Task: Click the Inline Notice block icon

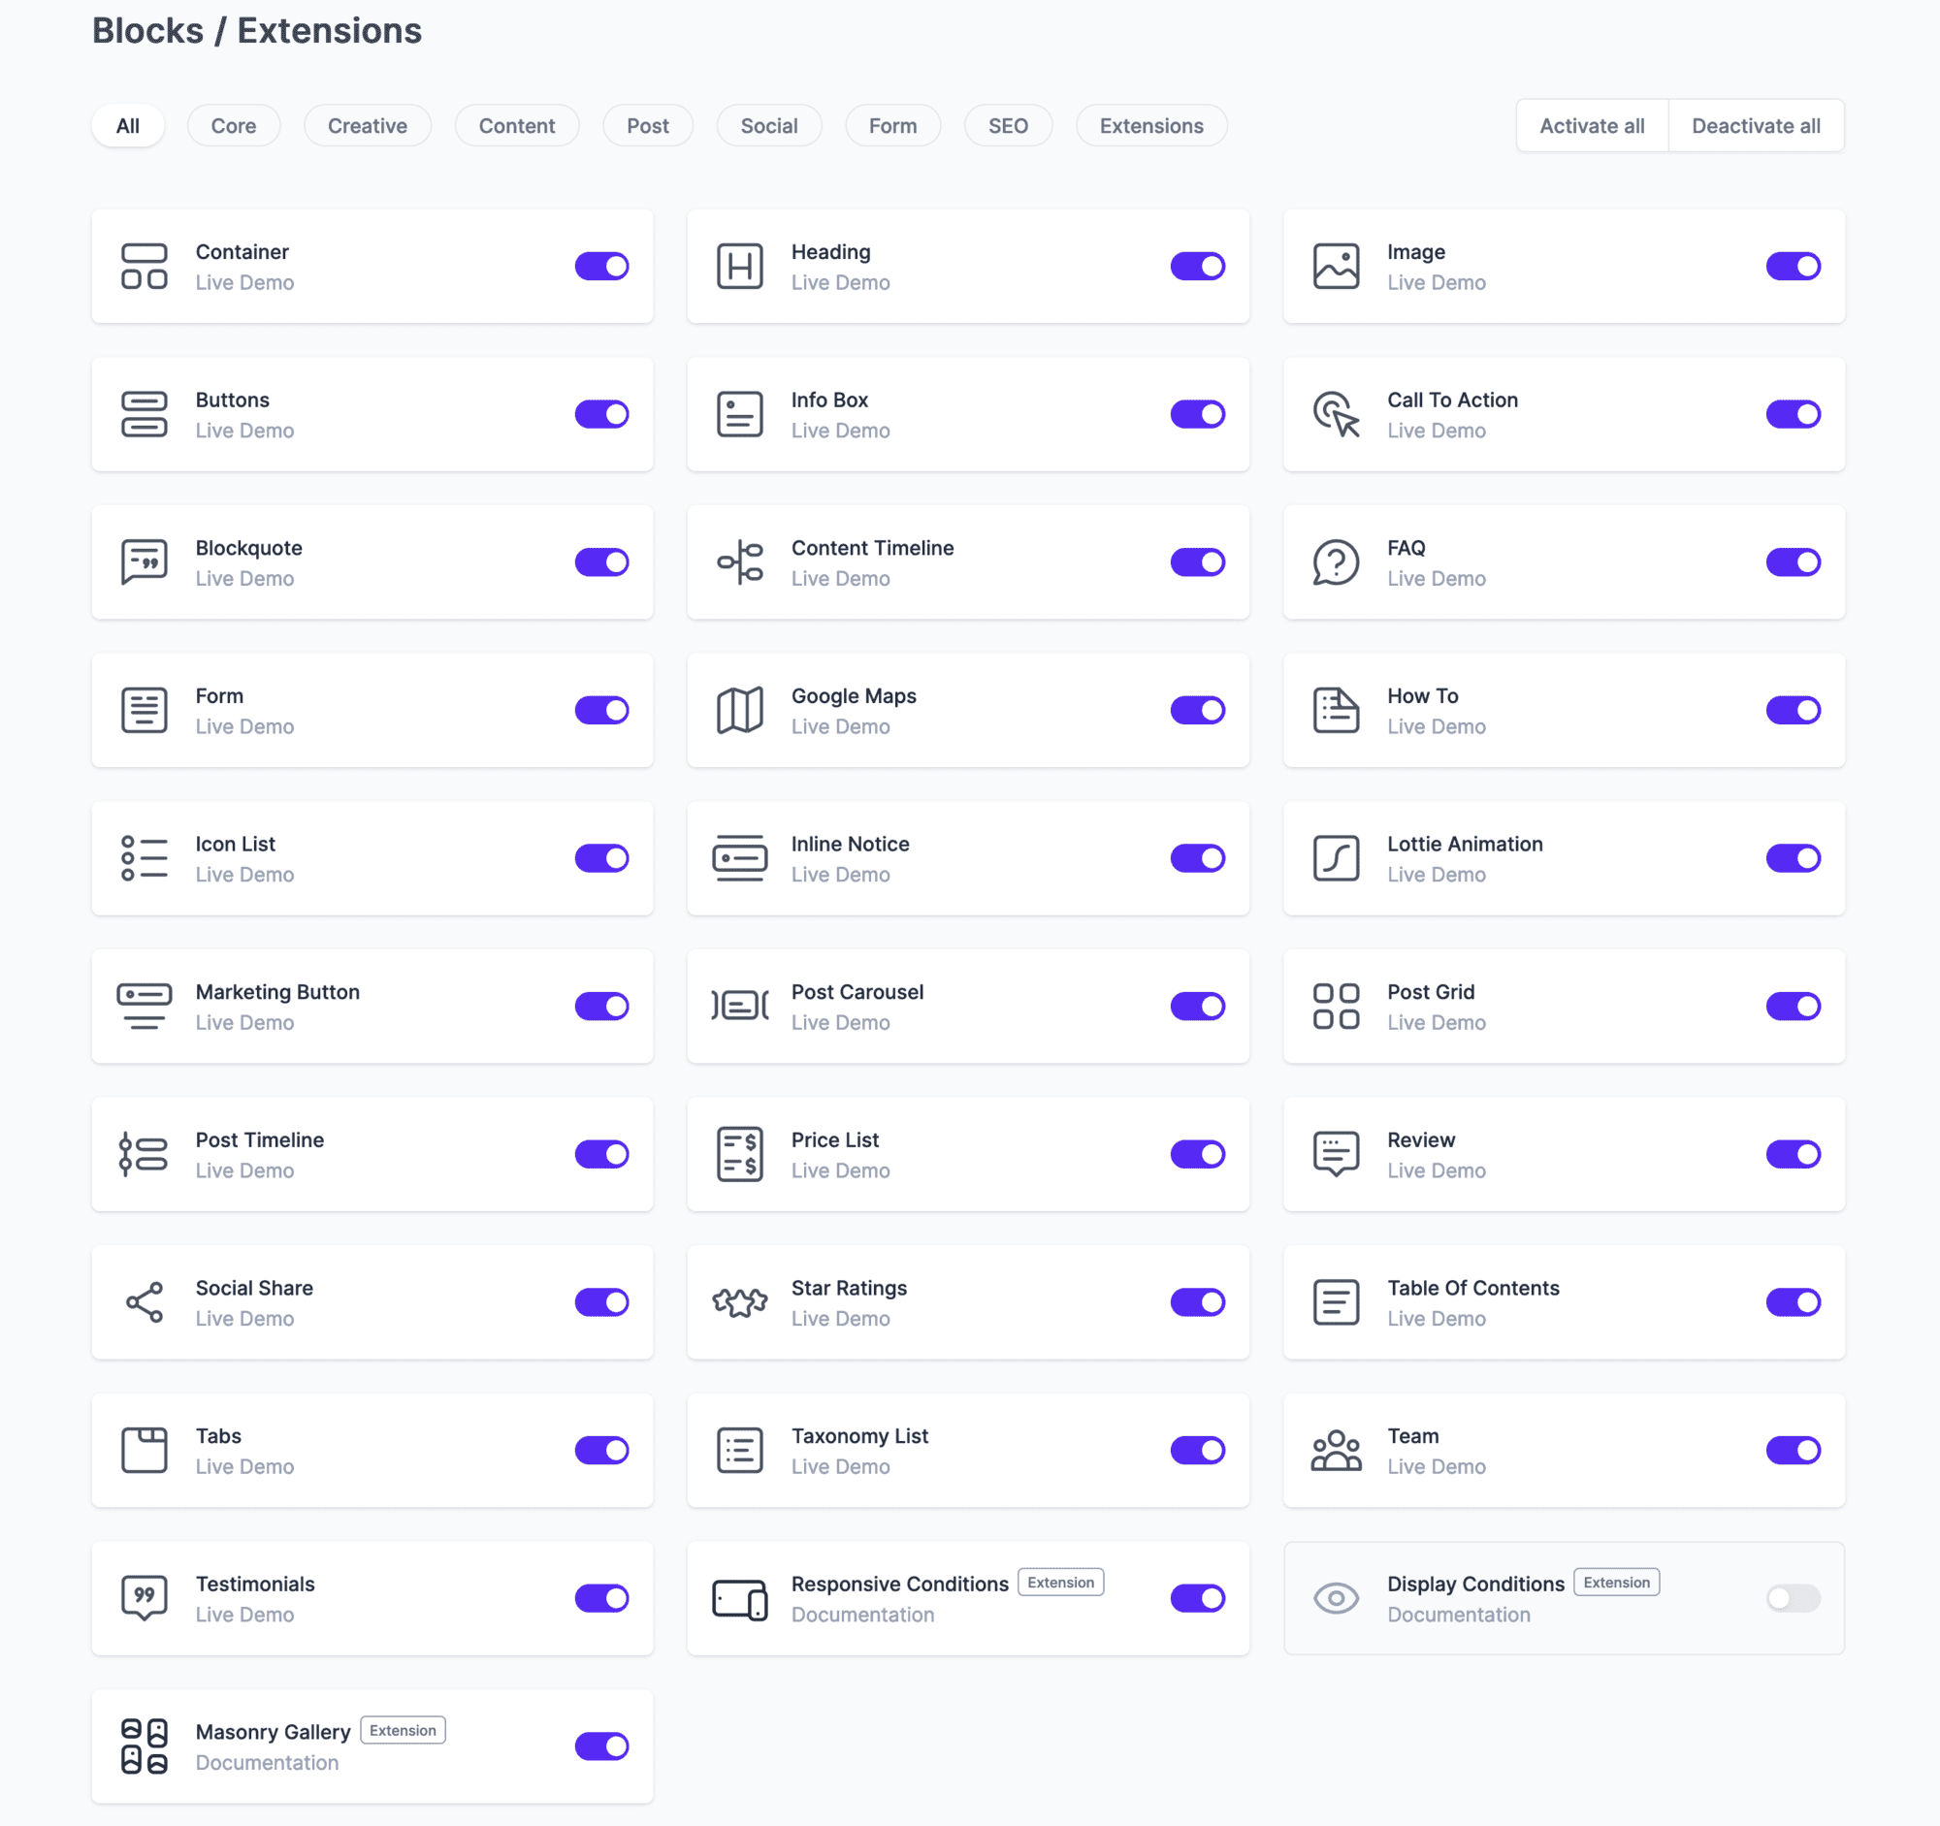Action: click(740, 858)
